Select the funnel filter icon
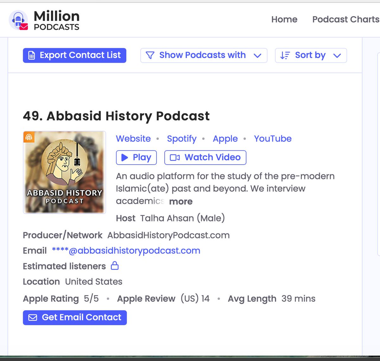Image resolution: width=380 pixels, height=361 pixels. coord(151,55)
